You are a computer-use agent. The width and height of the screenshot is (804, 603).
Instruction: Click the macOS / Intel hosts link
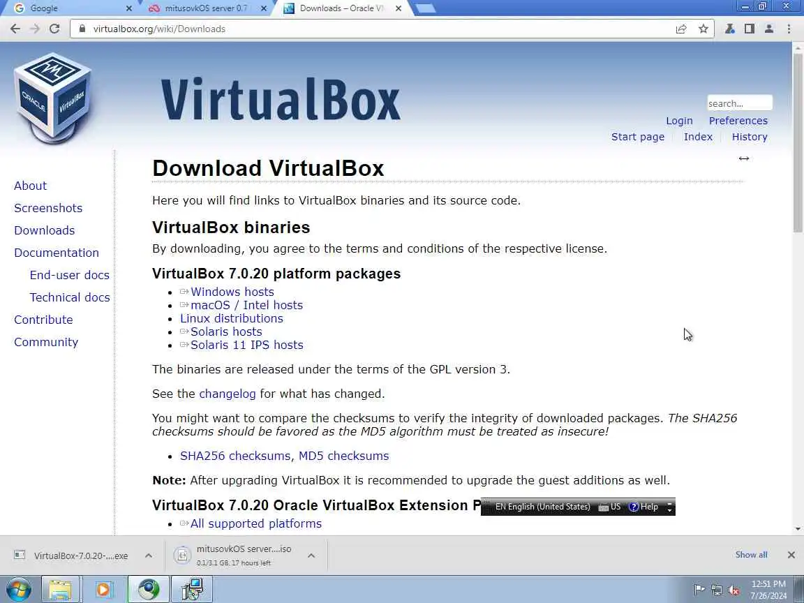(246, 305)
